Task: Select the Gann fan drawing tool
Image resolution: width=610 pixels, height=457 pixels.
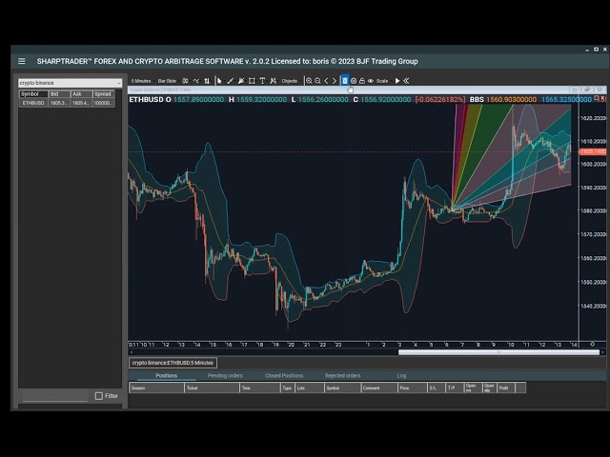Action: [x=241, y=81]
